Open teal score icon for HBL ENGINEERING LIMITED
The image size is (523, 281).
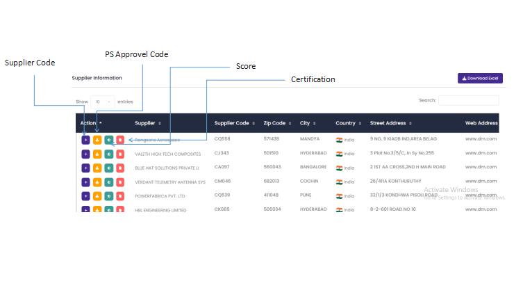tap(109, 209)
